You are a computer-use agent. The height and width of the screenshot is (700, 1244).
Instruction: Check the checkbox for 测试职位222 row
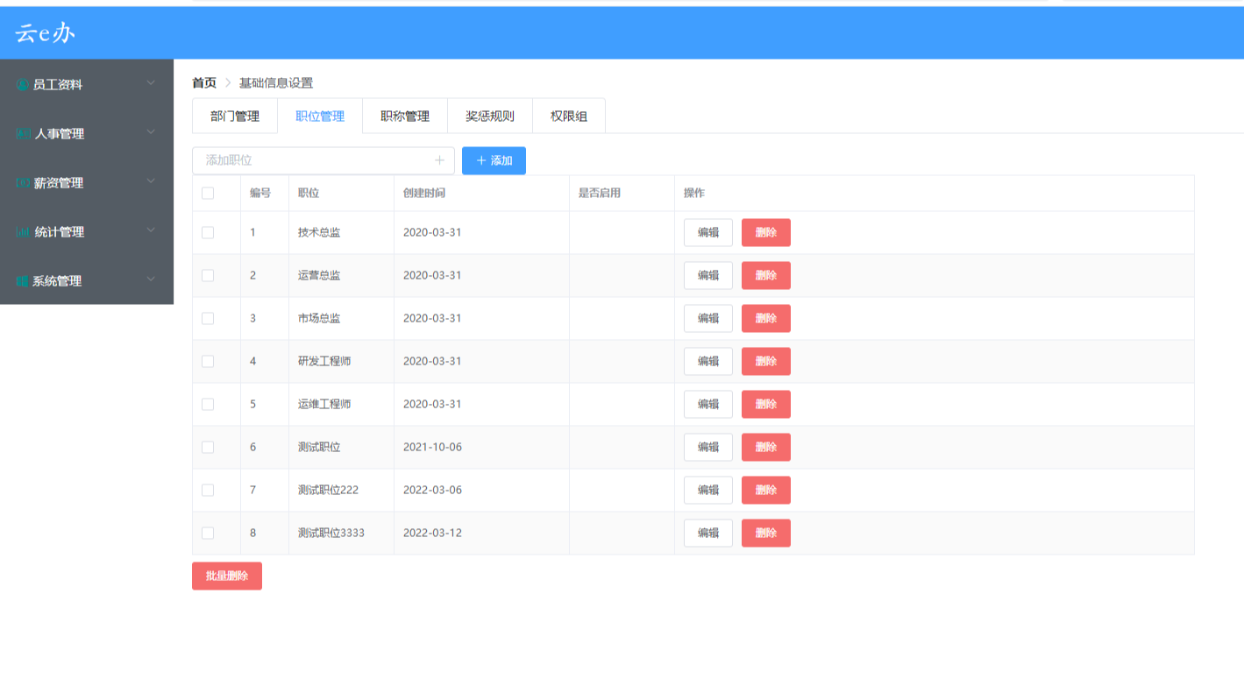208,490
